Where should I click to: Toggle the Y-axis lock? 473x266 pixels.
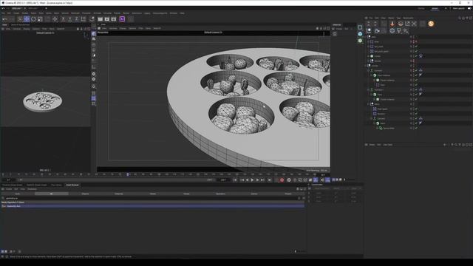click(x=69, y=19)
